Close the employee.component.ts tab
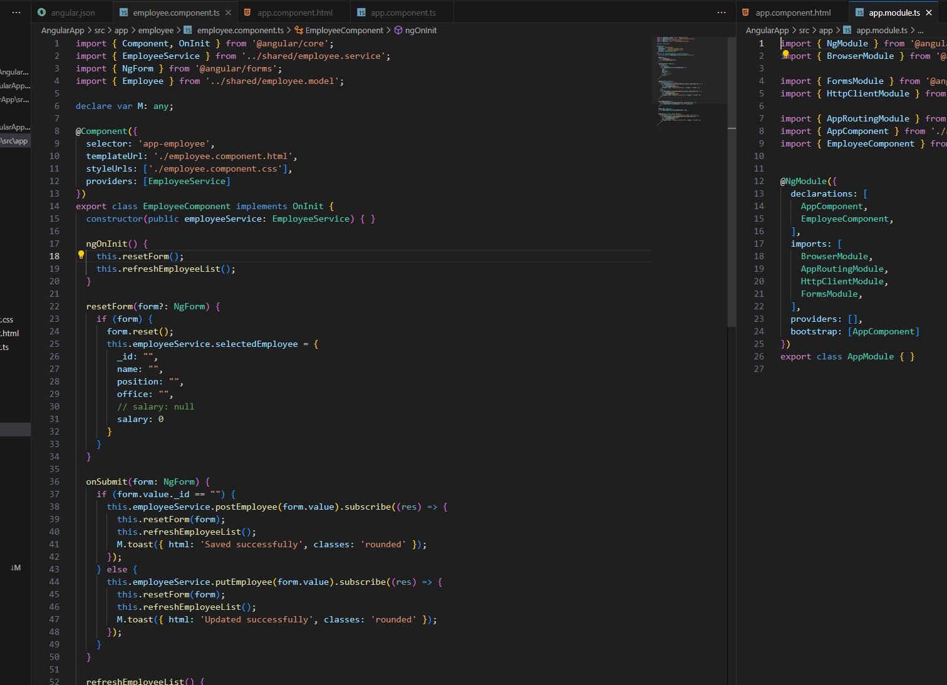Viewport: 947px width, 685px height. [x=229, y=13]
